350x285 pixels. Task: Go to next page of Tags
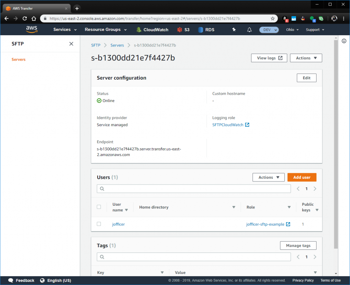[x=315, y=257]
